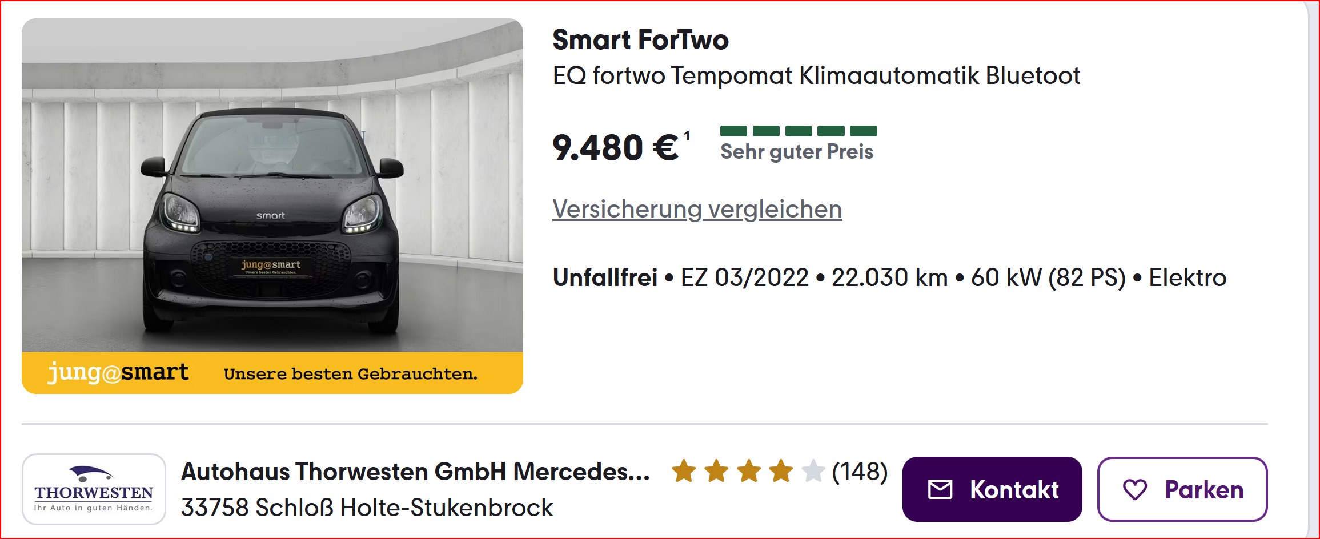Click the price footnote superscript 1

(x=687, y=136)
